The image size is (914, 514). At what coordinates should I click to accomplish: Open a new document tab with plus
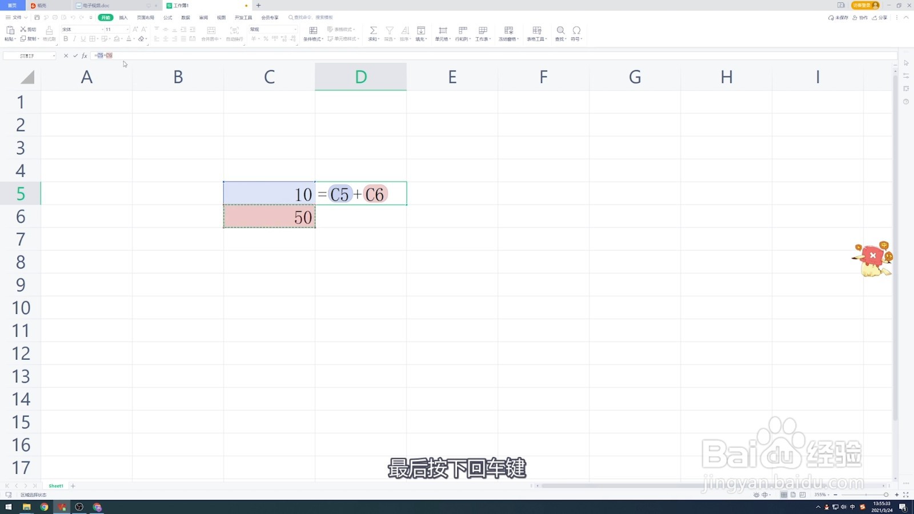click(258, 6)
